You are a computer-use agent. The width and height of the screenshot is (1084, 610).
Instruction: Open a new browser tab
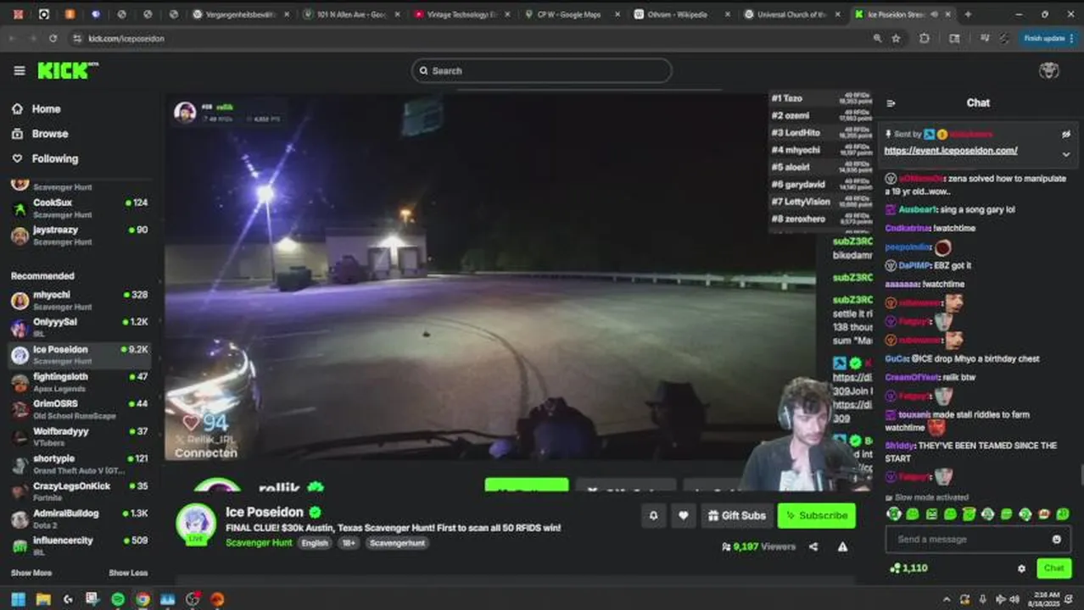point(968,14)
